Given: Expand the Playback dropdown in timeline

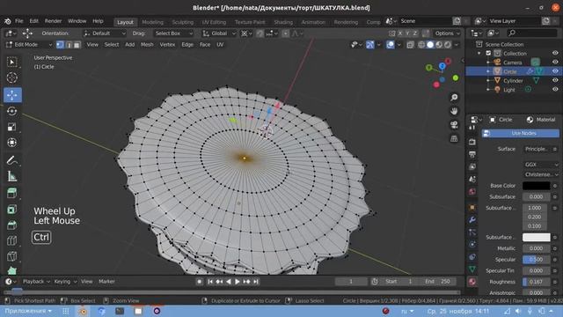Looking at the screenshot, I should tap(36, 282).
